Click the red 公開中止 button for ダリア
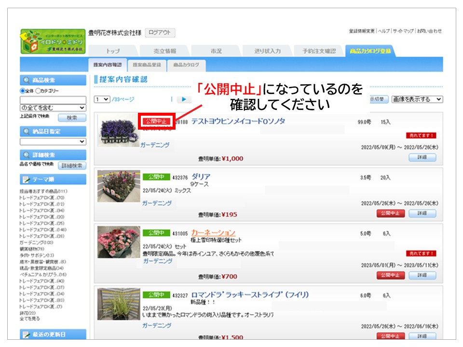This screenshot has width=463, height=347. pyautogui.click(x=390, y=213)
